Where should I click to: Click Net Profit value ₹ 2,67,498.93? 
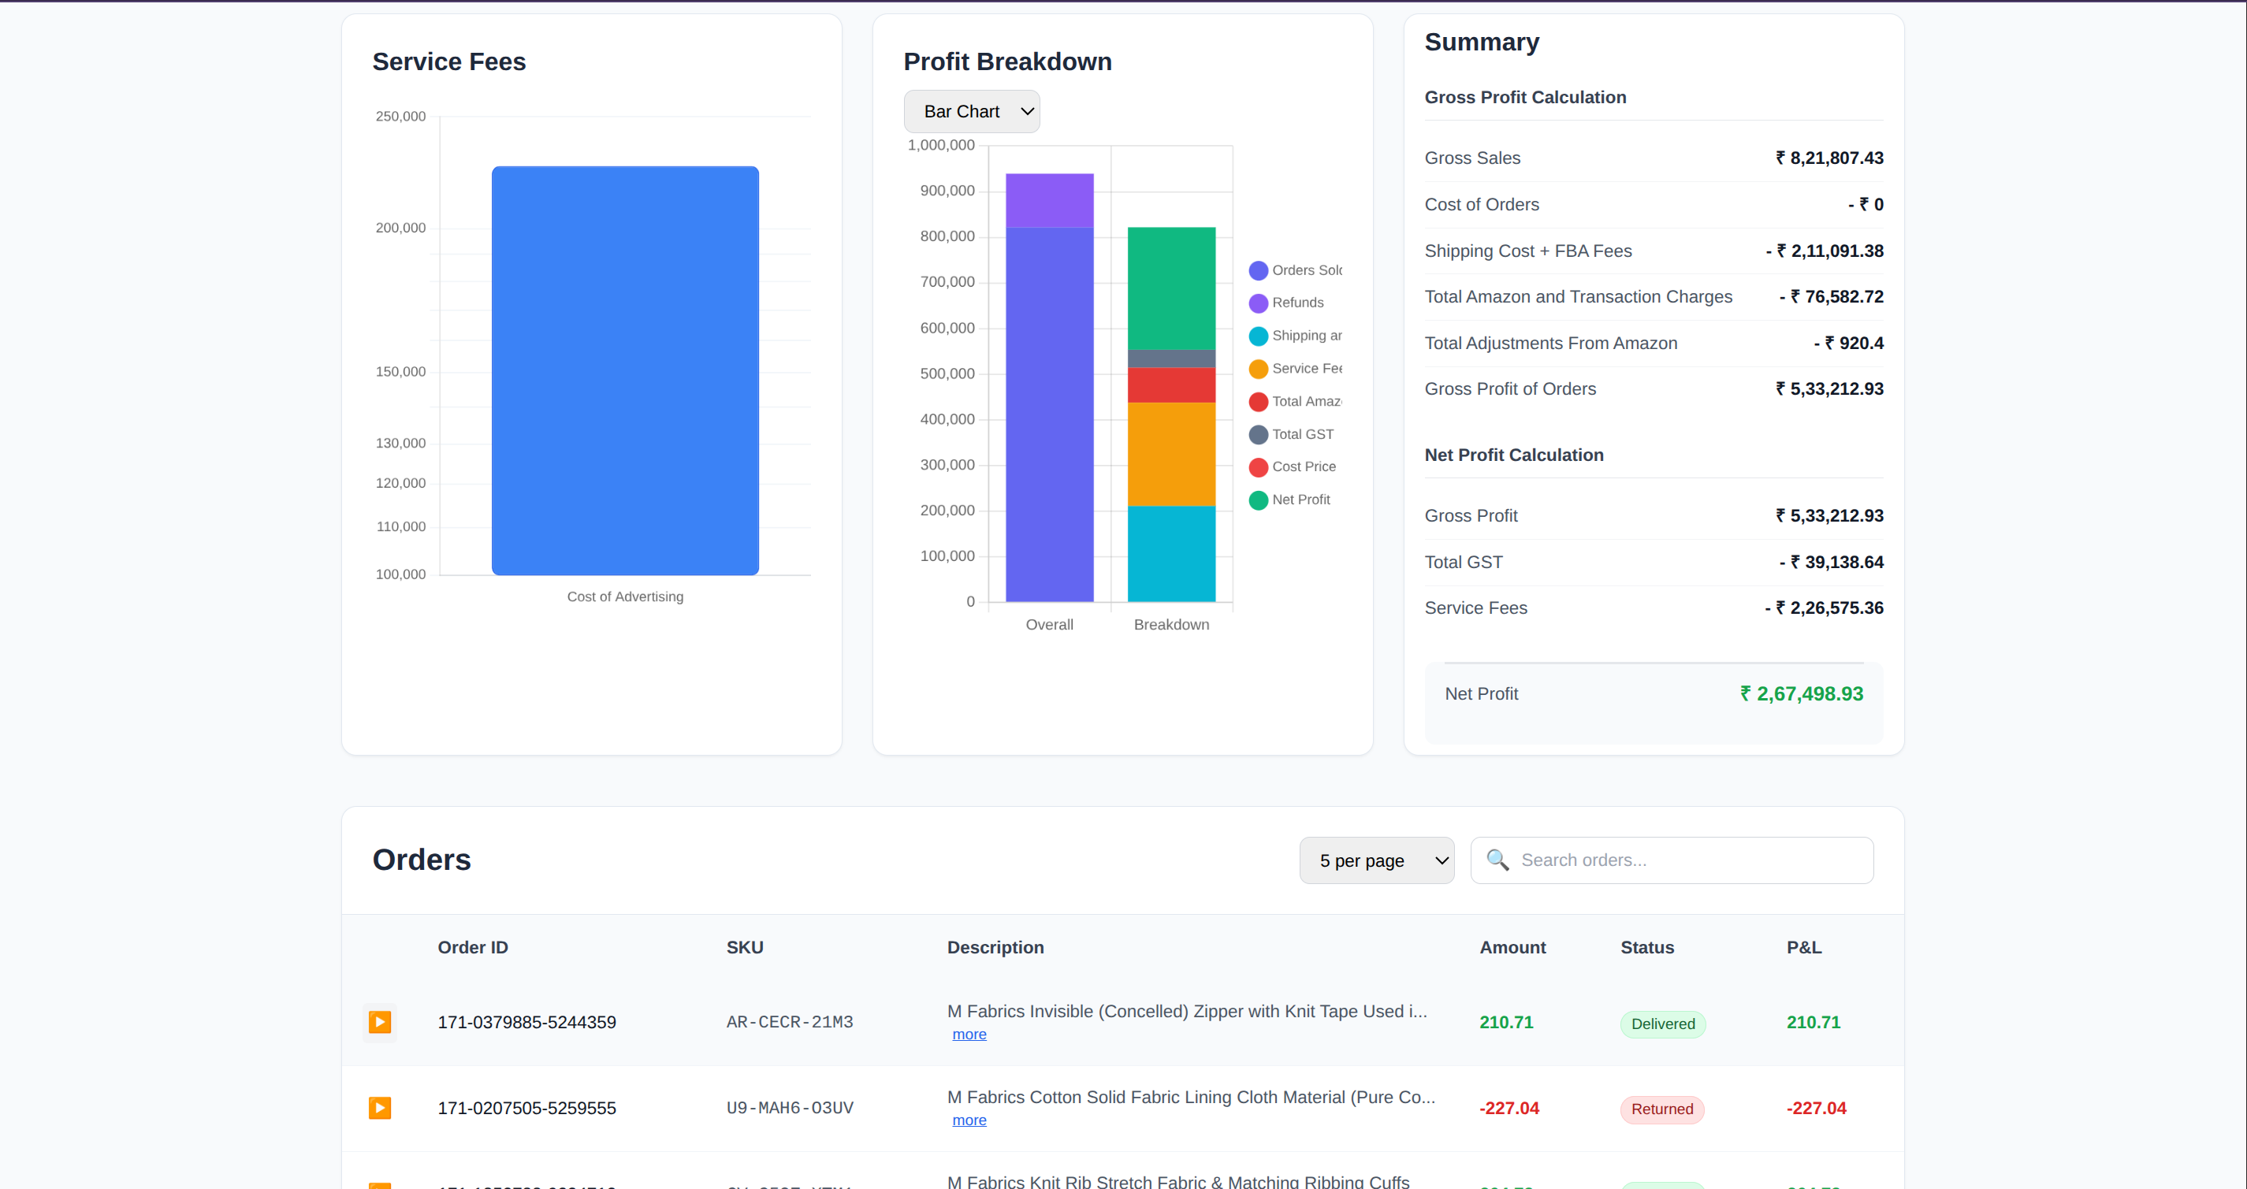[x=1801, y=693]
